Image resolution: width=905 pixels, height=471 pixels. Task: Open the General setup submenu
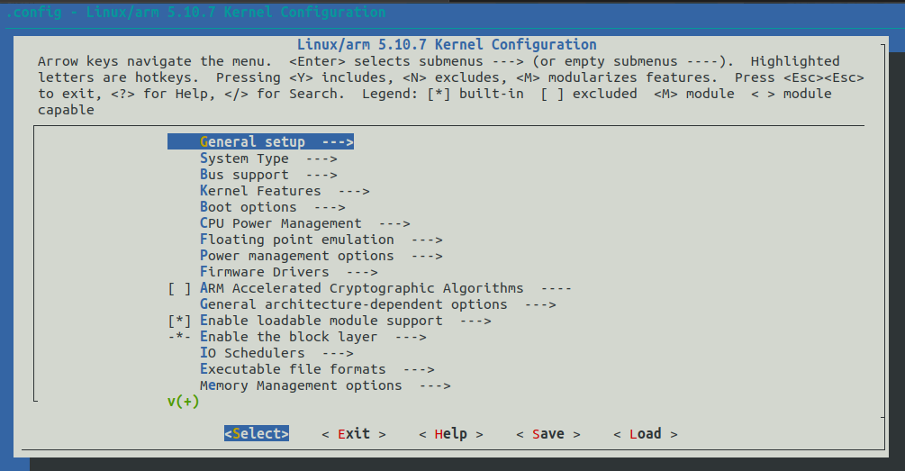point(260,142)
